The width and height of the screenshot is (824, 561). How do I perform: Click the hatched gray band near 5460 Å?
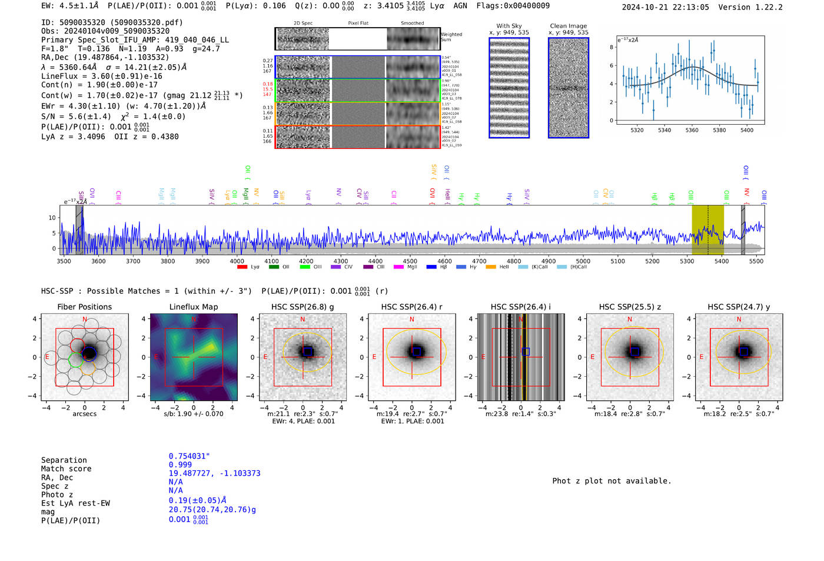click(x=743, y=230)
